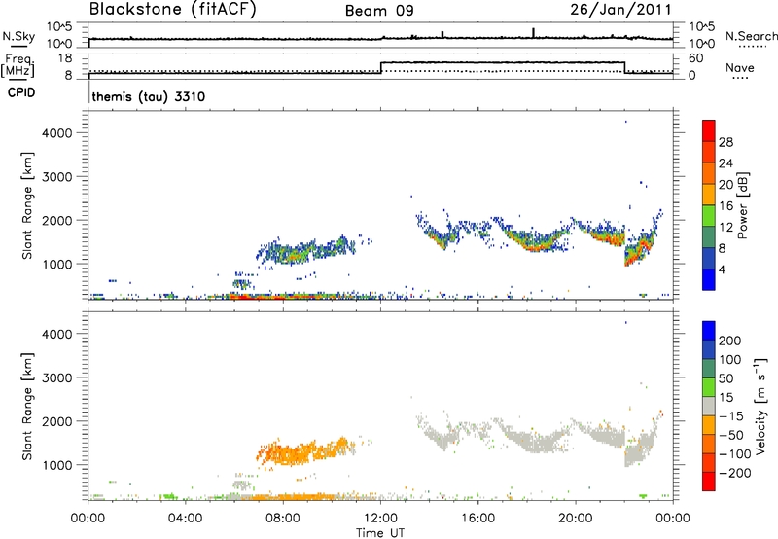The width and height of the screenshot is (778, 539).
Task: Click the '60' Nave axis tick
Action: coord(695,58)
